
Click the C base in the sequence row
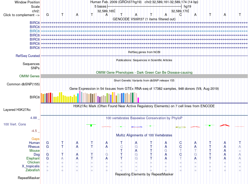[180, 15]
